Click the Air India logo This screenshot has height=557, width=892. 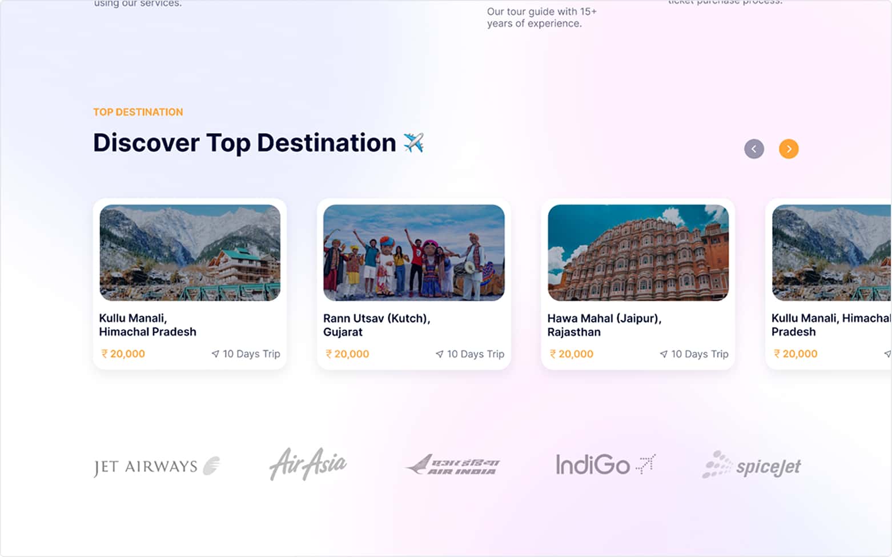[454, 464]
